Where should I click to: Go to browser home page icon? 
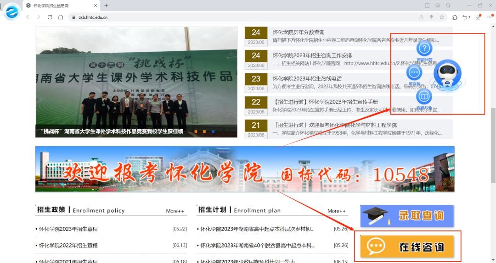point(61,17)
